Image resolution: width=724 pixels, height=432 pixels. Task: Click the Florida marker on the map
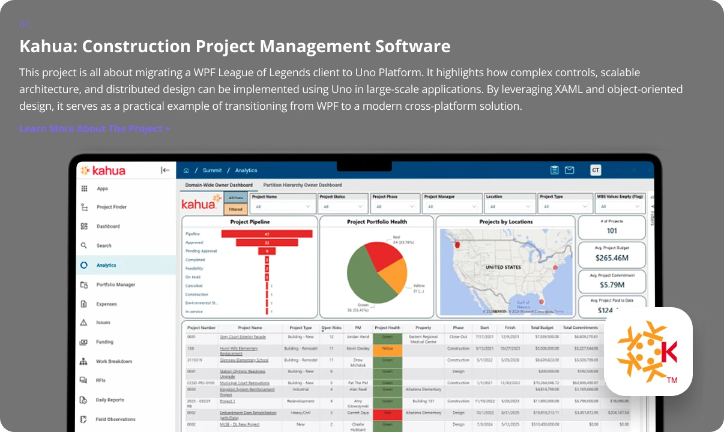click(541, 302)
